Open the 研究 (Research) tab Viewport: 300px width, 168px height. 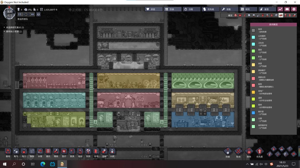coord(248,9)
